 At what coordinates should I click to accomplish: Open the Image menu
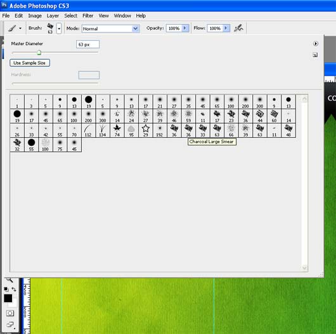35,16
